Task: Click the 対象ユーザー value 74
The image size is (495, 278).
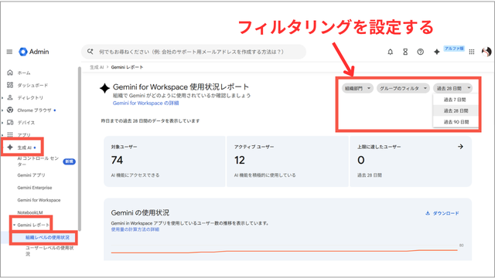Action: [117, 160]
